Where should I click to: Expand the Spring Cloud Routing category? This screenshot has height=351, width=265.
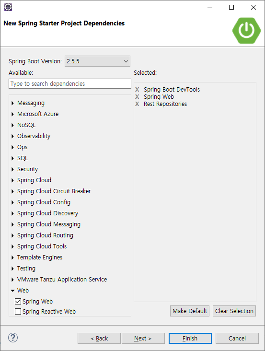[12, 235]
